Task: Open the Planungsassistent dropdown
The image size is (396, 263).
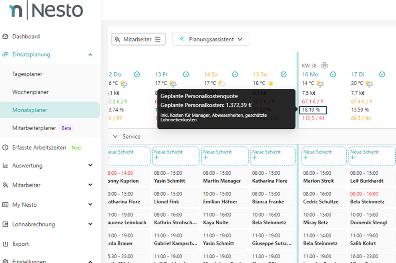Action: tap(211, 39)
